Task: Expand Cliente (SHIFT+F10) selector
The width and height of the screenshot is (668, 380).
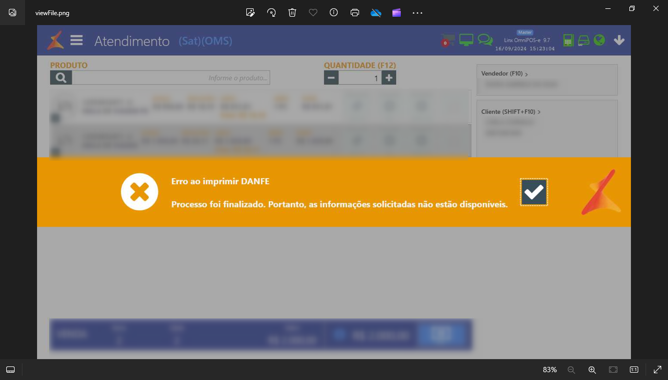Action: (x=511, y=112)
